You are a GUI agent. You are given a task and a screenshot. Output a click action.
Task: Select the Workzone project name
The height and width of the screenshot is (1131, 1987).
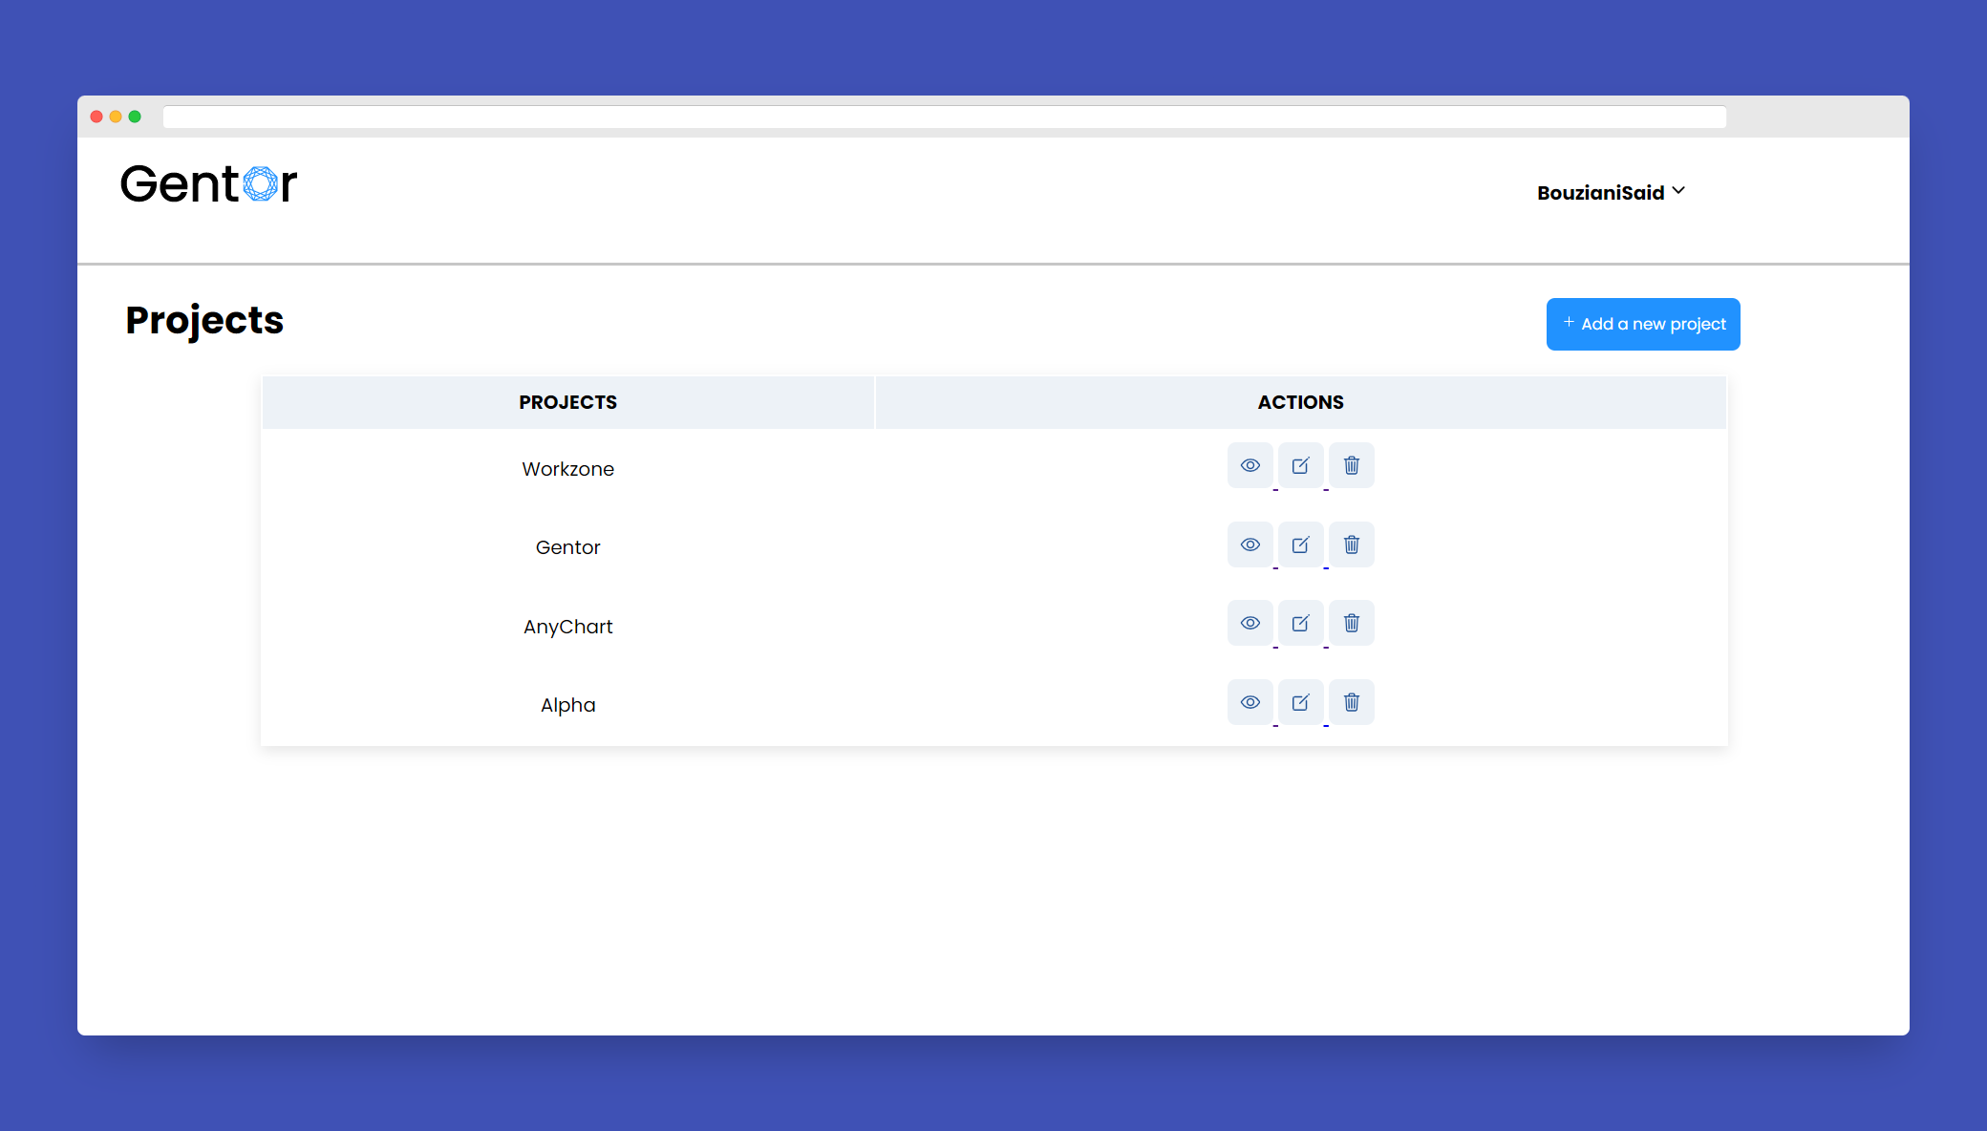[567, 469]
